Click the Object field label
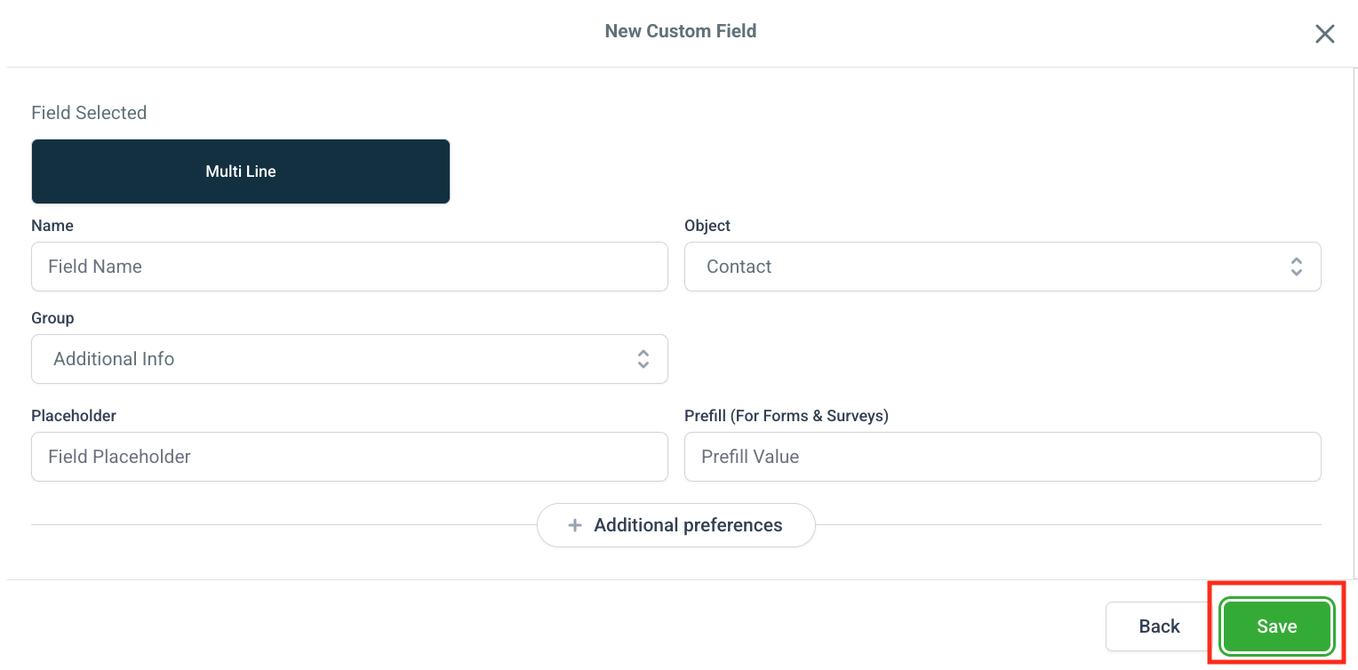 point(707,226)
